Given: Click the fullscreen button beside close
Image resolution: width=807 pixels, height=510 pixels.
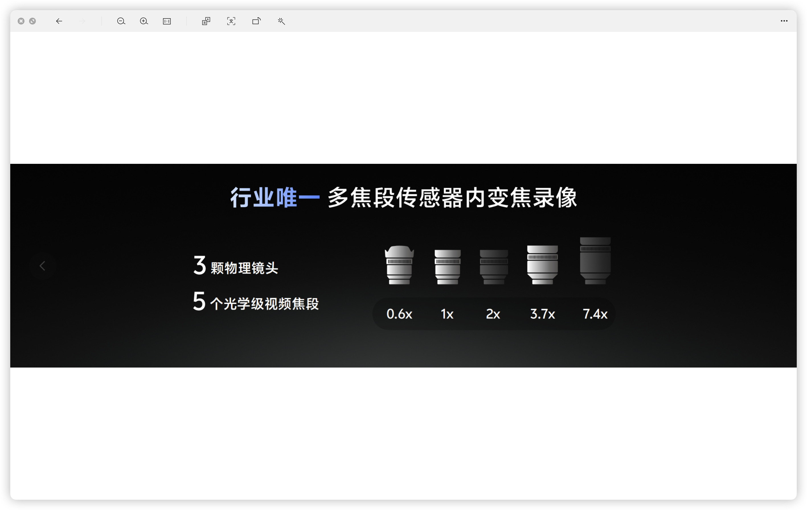Looking at the screenshot, I should (x=32, y=21).
